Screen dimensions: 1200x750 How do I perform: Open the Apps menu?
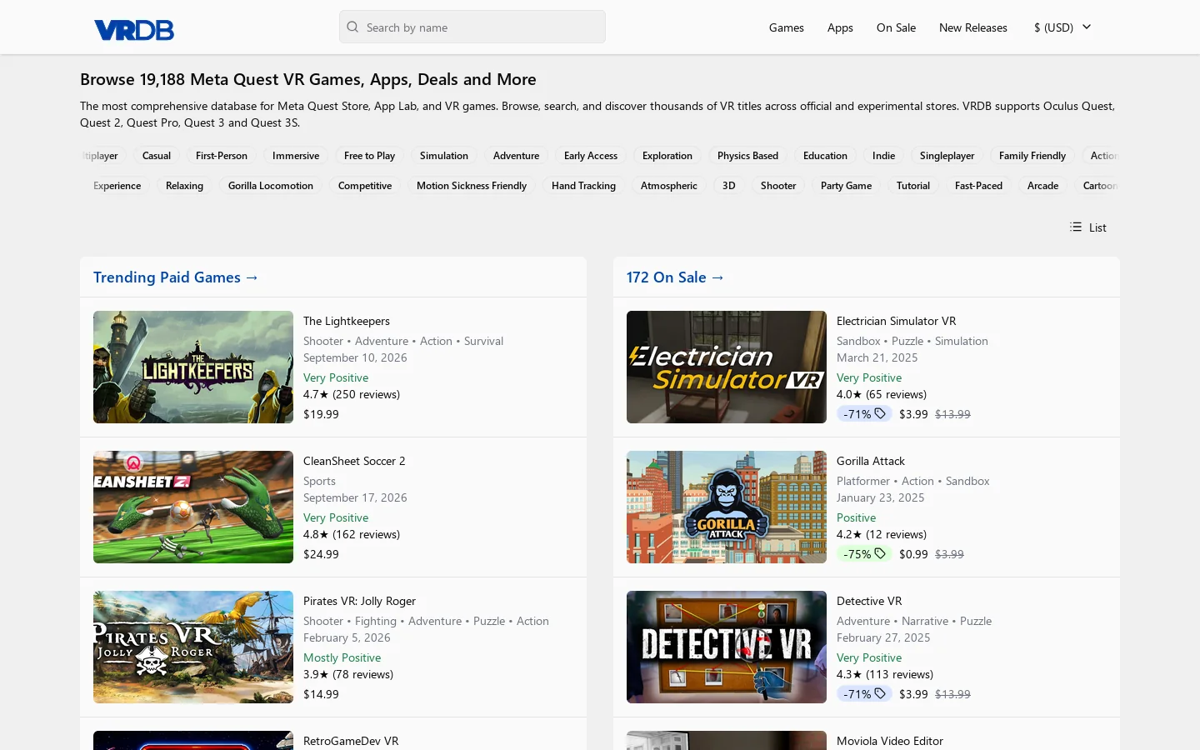coord(840,27)
